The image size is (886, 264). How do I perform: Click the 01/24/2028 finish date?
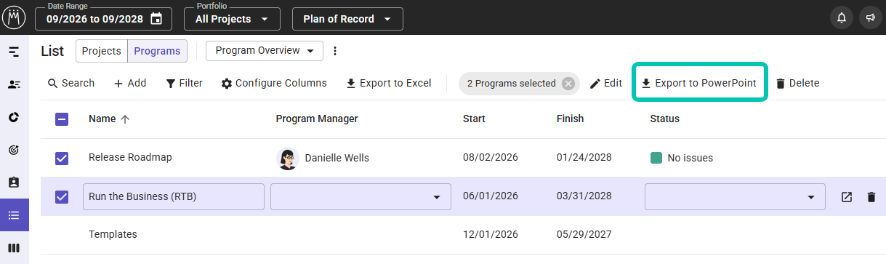(584, 158)
